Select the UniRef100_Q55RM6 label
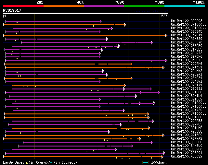 187,64
